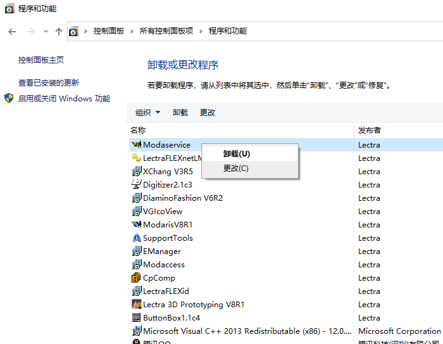This screenshot has width=443, height=344.
Task: Click the Modaccess icon
Action: [x=137, y=264]
